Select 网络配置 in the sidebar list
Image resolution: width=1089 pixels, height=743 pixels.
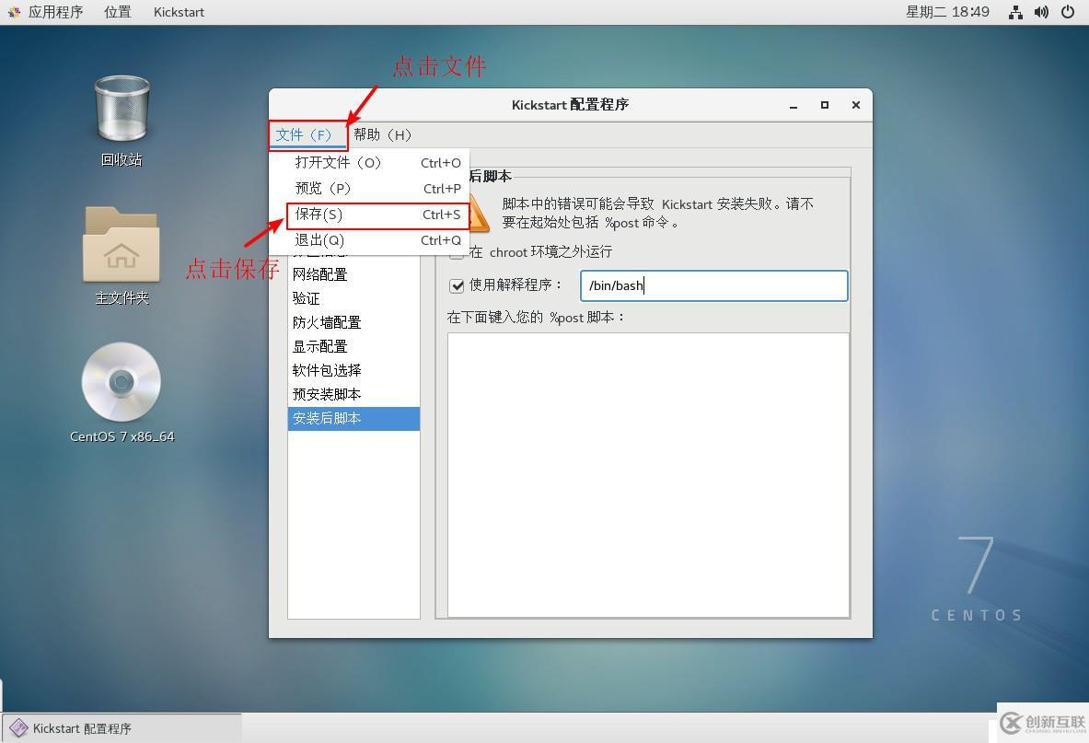pyautogui.click(x=353, y=274)
